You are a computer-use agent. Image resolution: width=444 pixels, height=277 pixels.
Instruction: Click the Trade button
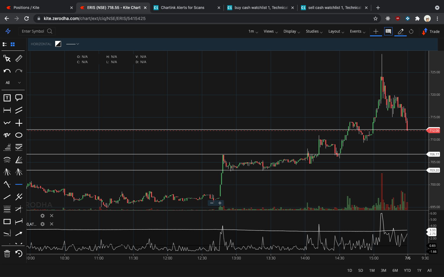pos(430,31)
